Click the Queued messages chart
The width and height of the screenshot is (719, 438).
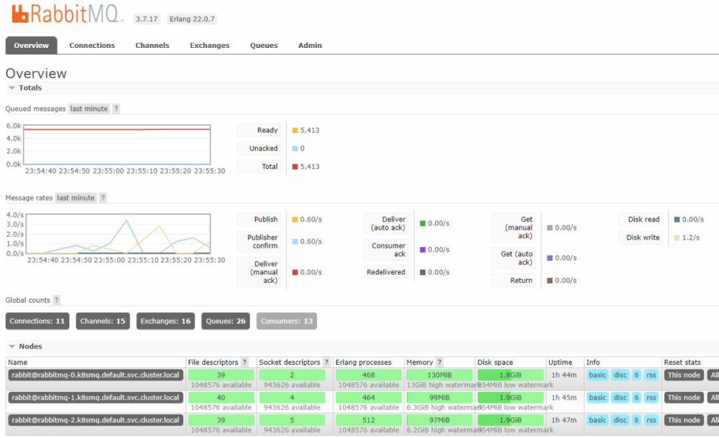[117, 144]
